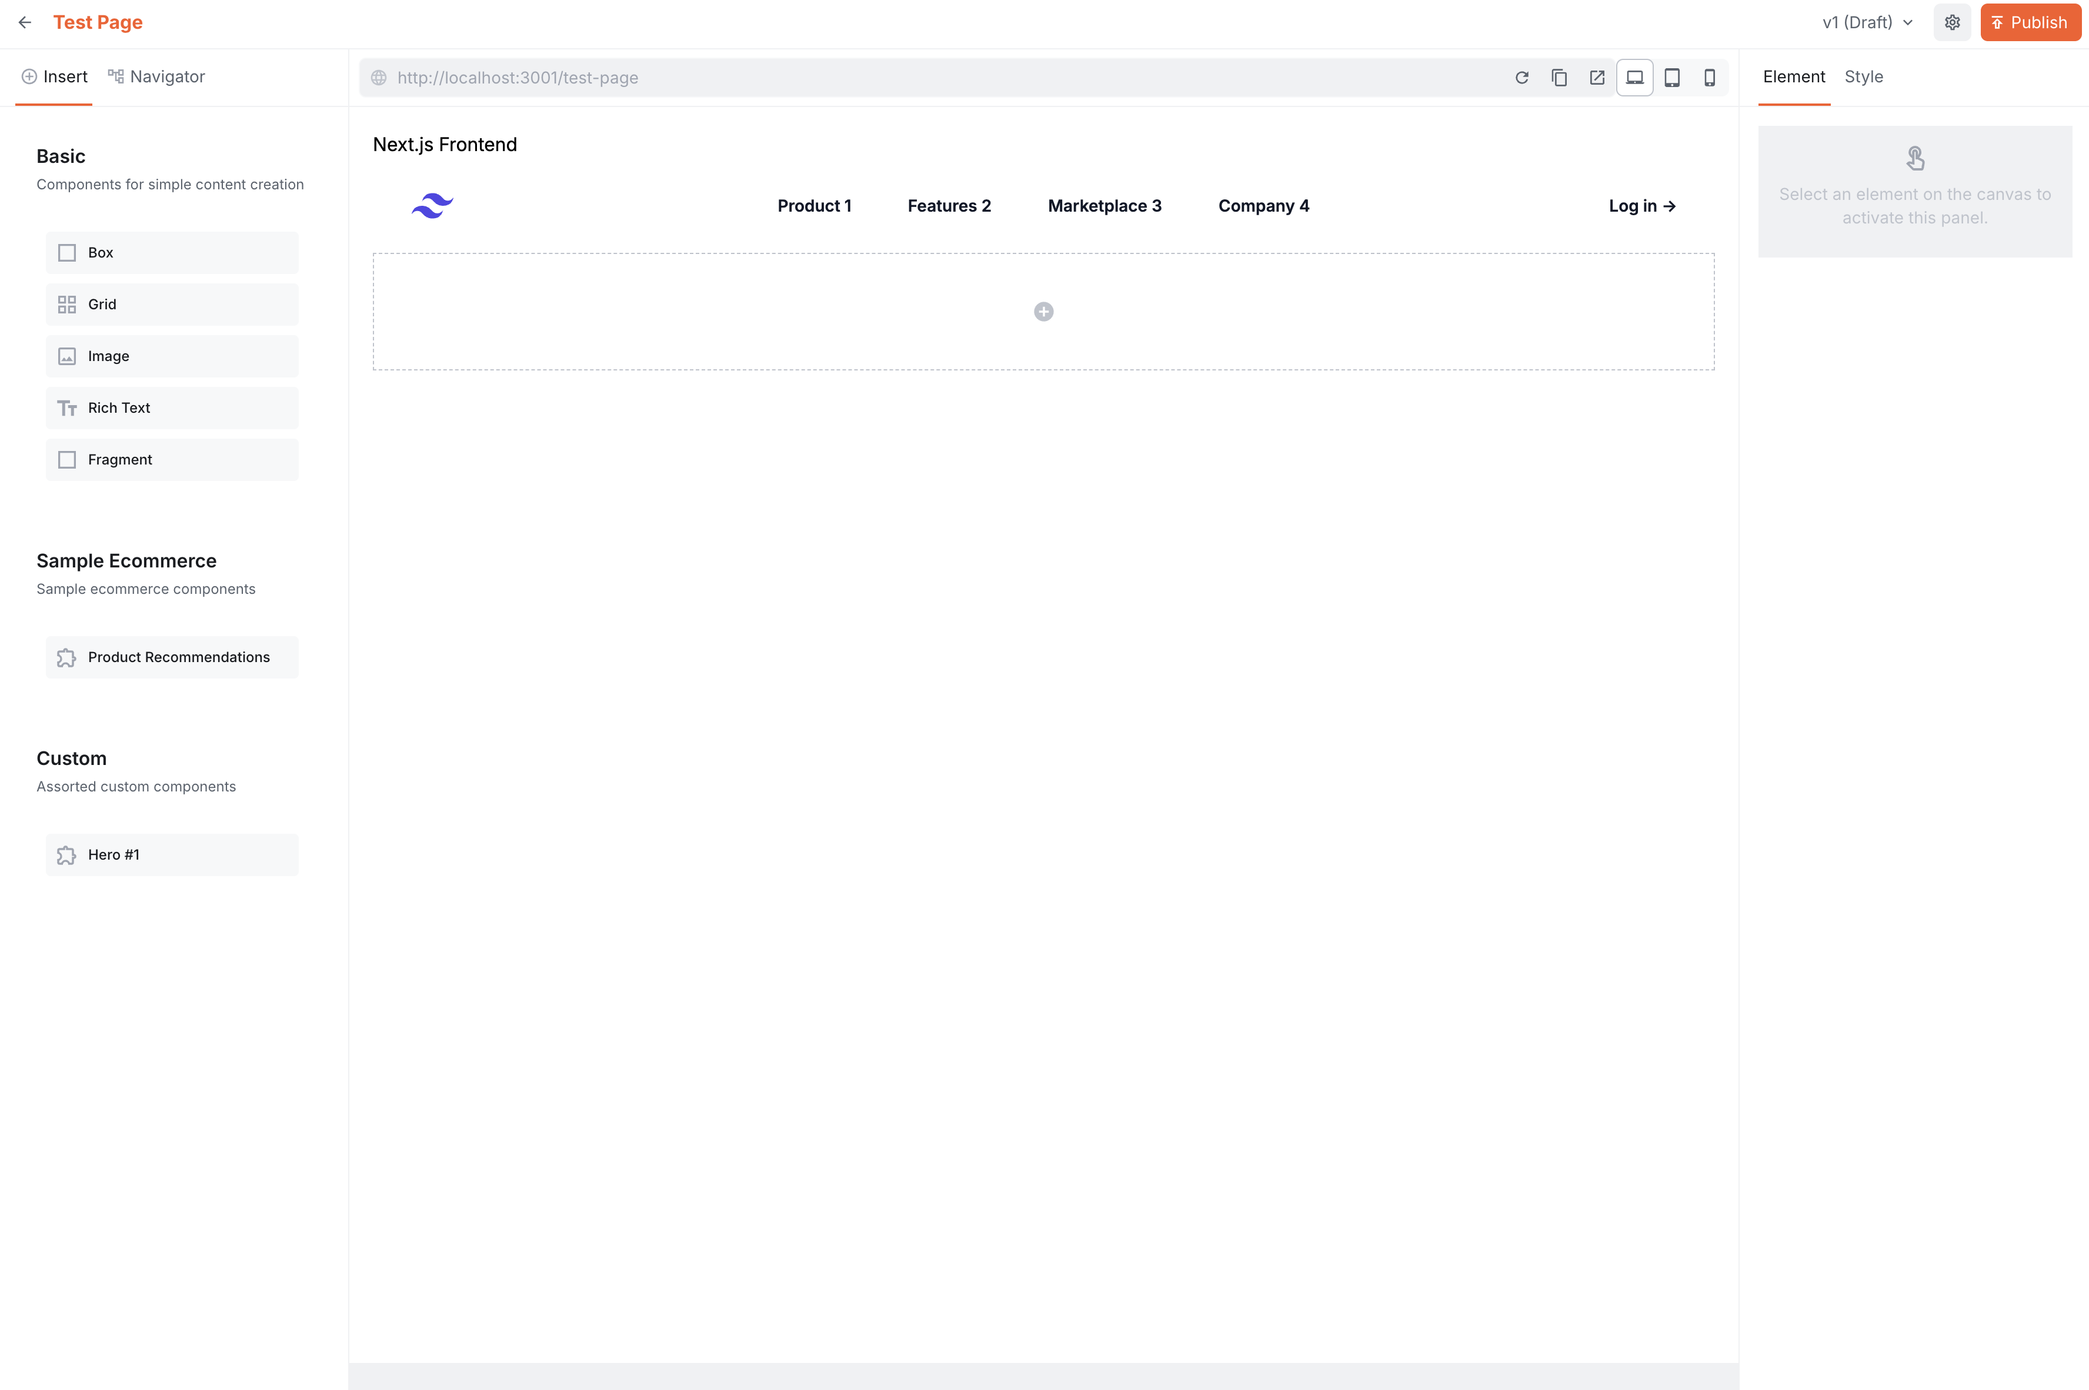Select the Box component
This screenshot has height=1390, width=2089.
pyautogui.click(x=171, y=252)
